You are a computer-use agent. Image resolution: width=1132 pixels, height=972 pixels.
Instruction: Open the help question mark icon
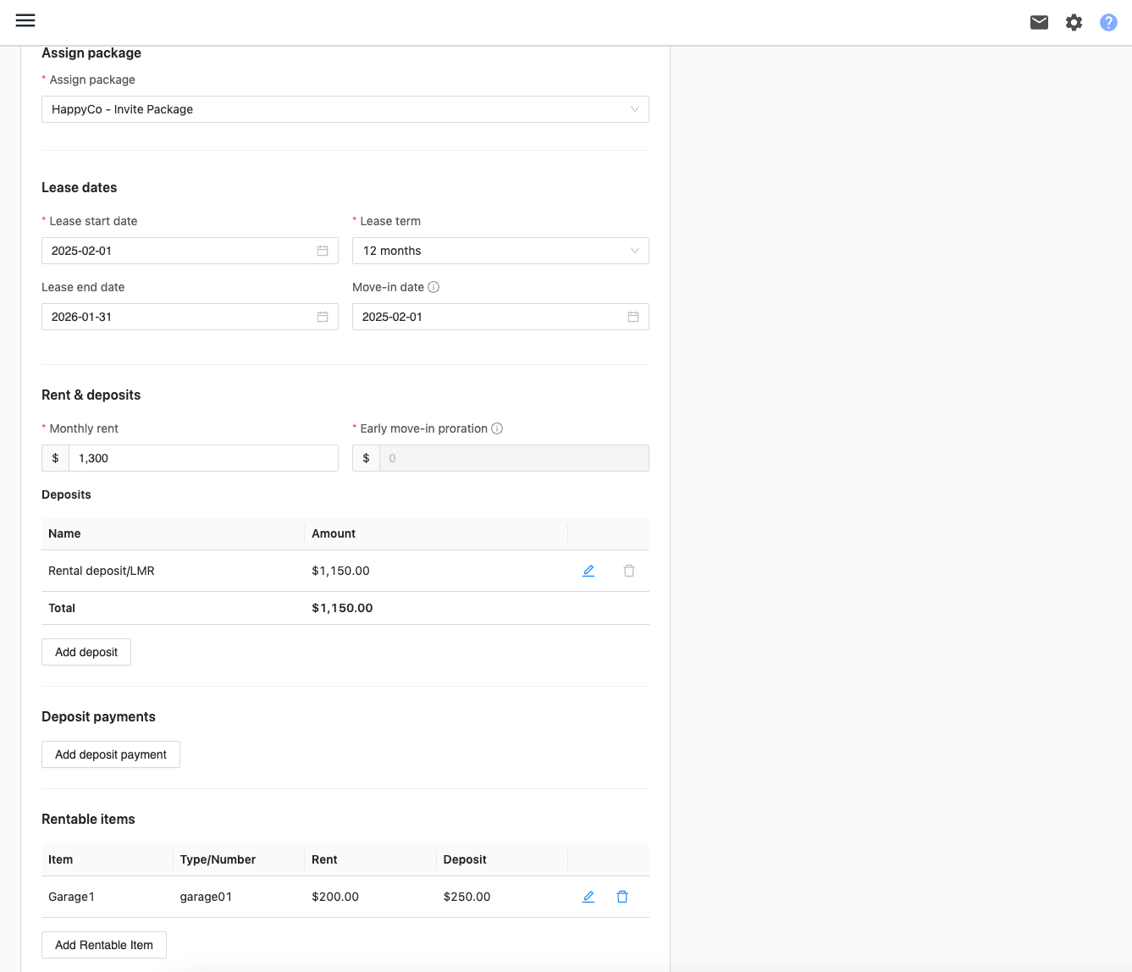click(x=1108, y=22)
